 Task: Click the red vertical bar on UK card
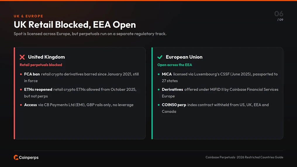point(14,93)
